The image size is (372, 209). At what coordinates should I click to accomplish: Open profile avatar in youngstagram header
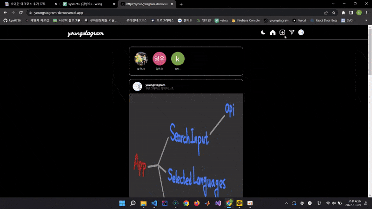coord(301,33)
